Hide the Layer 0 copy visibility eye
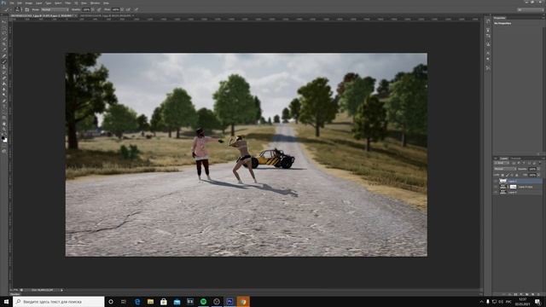 pyautogui.click(x=495, y=187)
